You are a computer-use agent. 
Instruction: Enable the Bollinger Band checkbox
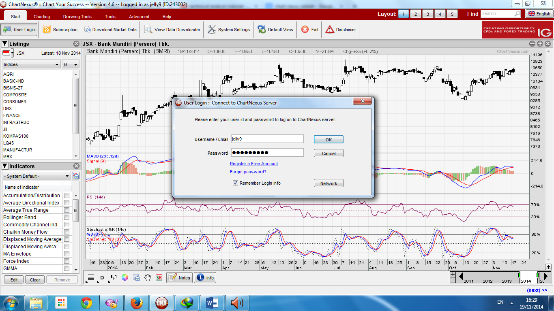[67, 217]
